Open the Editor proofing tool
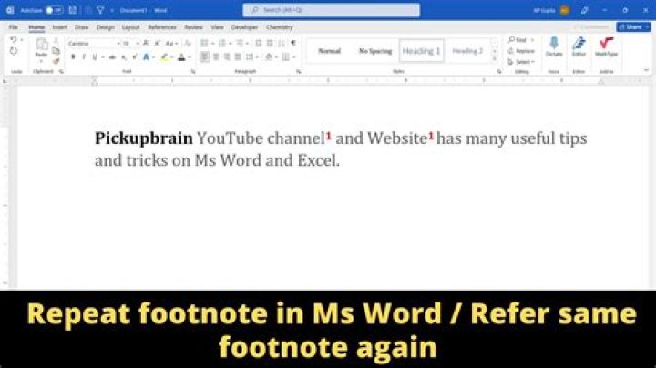This screenshot has width=656, height=368. point(579,46)
